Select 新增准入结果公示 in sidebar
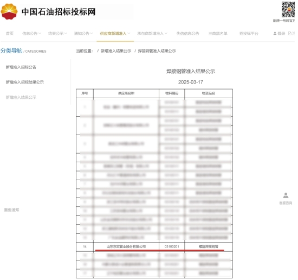The height and width of the screenshot is (280, 298). (21, 98)
